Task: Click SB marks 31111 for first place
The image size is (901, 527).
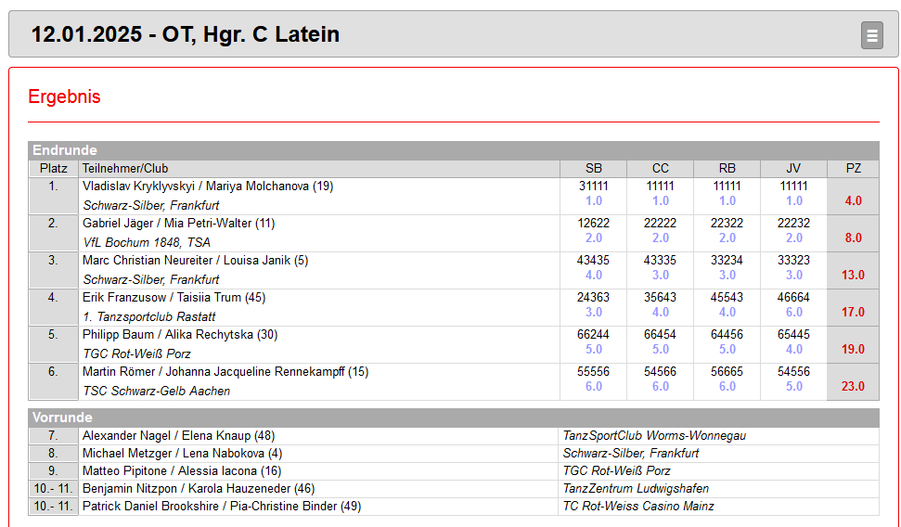Action: [x=594, y=186]
